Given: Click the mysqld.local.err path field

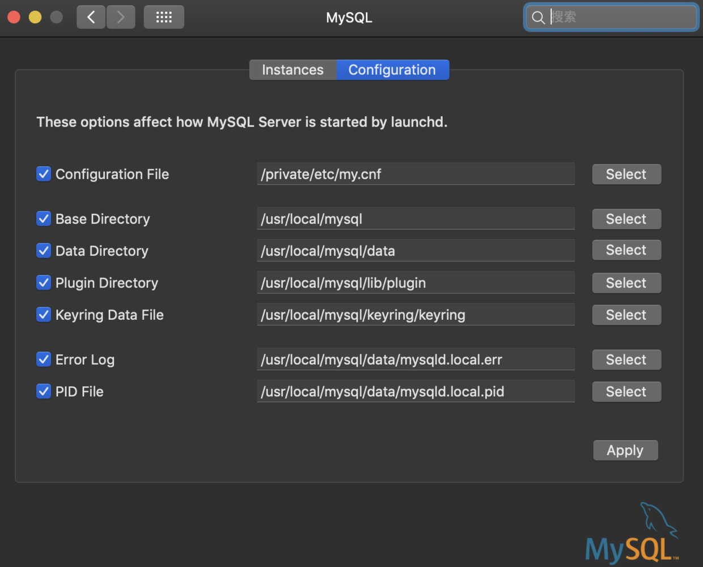Looking at the screenshot, I should tap(416, 359).
